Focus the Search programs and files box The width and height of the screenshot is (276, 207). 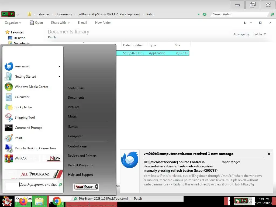pyautogui.click(x=32, y=186)
